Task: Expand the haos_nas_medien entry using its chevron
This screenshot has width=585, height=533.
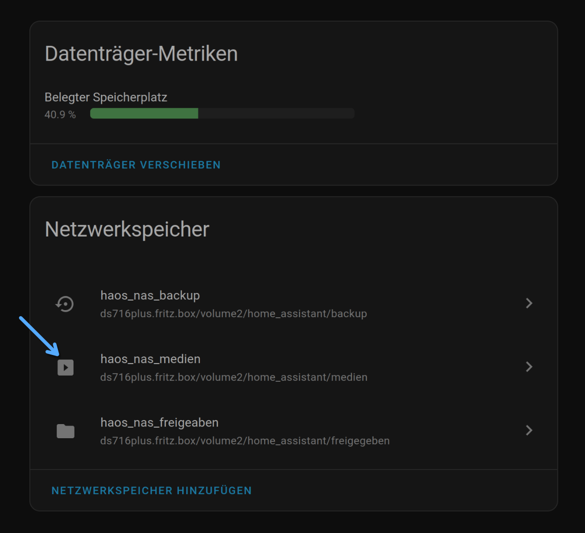Action: (x=529, y=367)
